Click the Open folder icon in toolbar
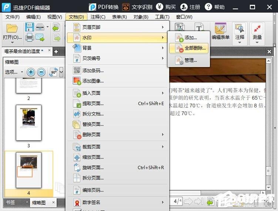The width and height of the screenshot is (278, 211). click(x=12, y=29)
